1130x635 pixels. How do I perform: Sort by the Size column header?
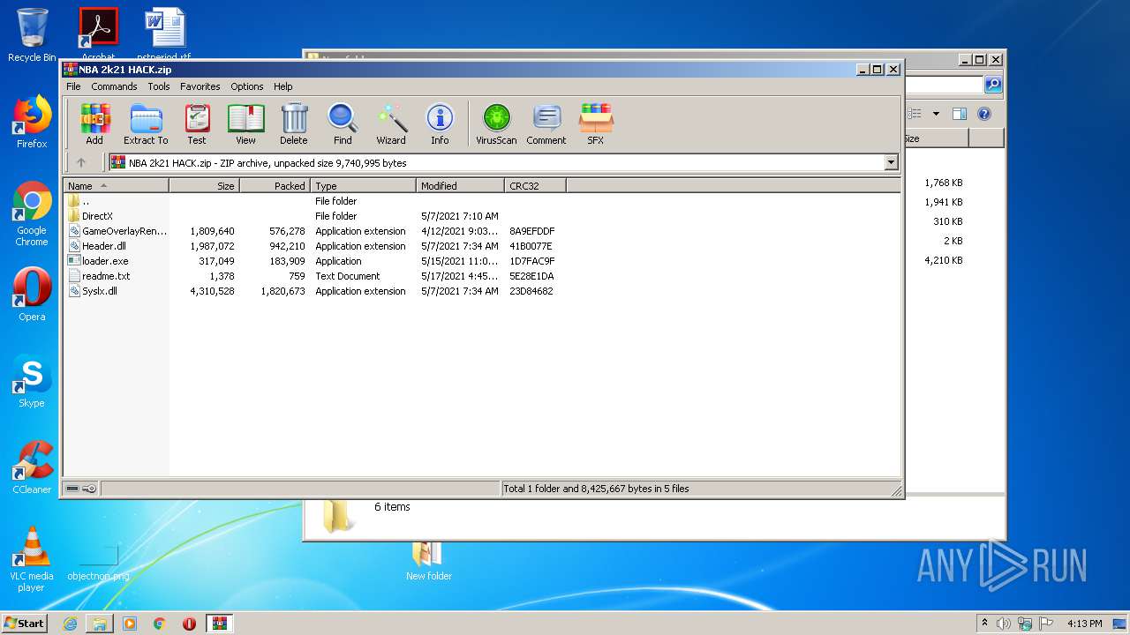pos(204,186)
